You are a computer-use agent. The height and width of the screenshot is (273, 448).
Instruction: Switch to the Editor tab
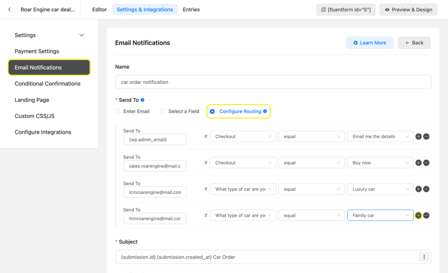pyautogui.click(x=99, y=10)
